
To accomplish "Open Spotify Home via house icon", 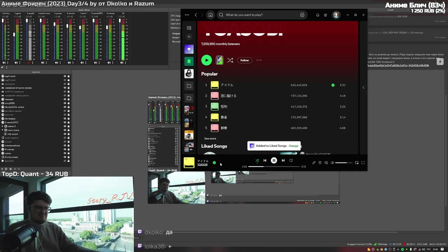I will click(210, 15).
